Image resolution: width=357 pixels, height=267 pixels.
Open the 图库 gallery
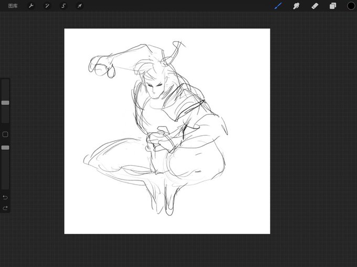(13, 6)
